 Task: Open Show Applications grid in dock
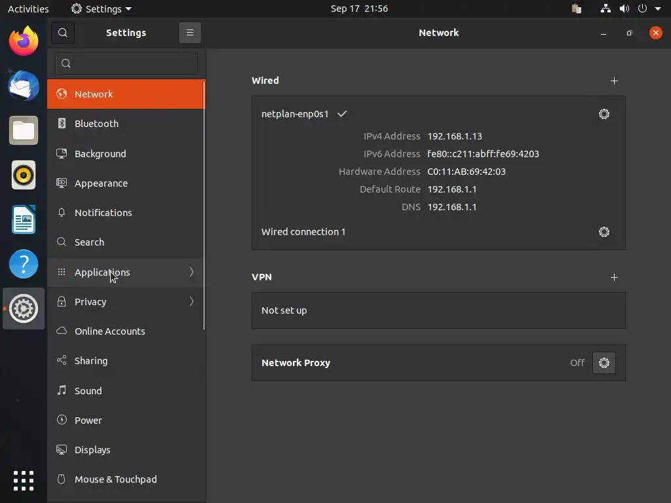[x=24, y=480]
